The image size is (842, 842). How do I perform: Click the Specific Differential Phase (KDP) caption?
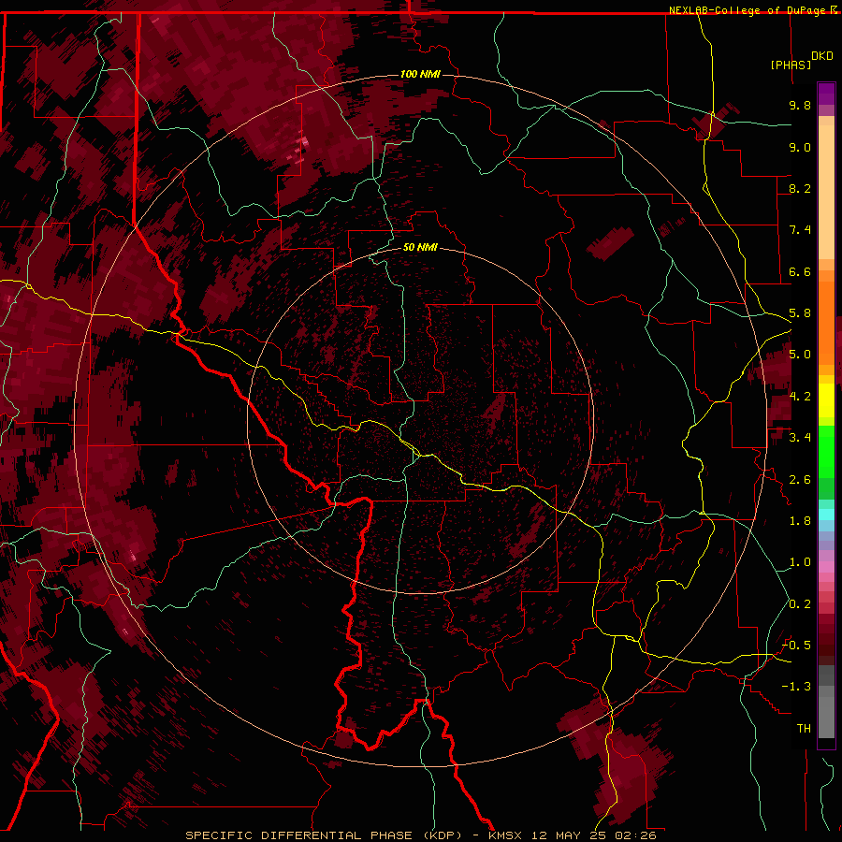324,835
